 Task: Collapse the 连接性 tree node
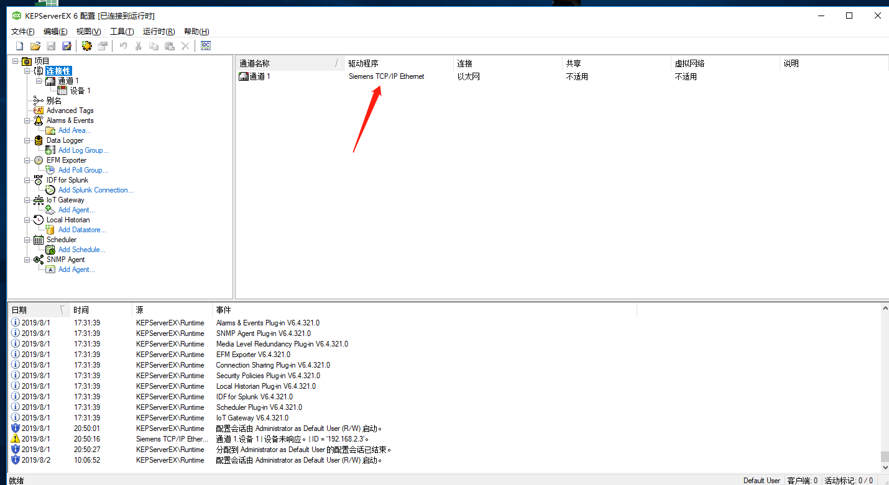point(27,70)
